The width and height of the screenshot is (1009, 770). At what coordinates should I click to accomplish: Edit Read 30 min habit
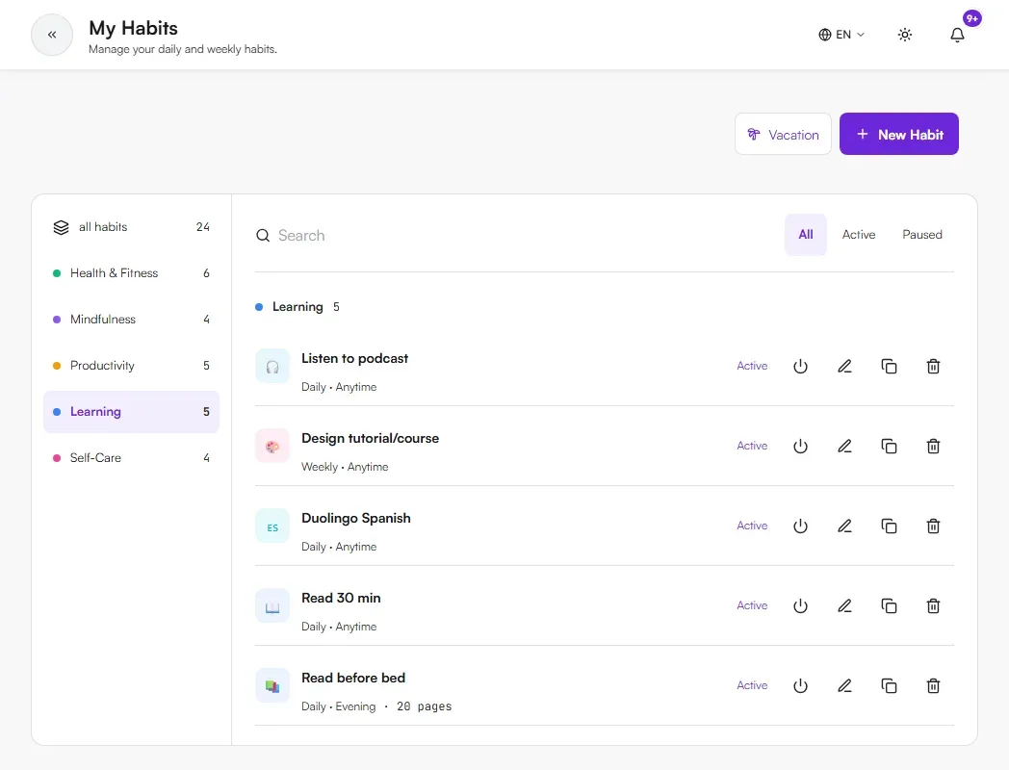pyautogui.click(x=844, y=606)
